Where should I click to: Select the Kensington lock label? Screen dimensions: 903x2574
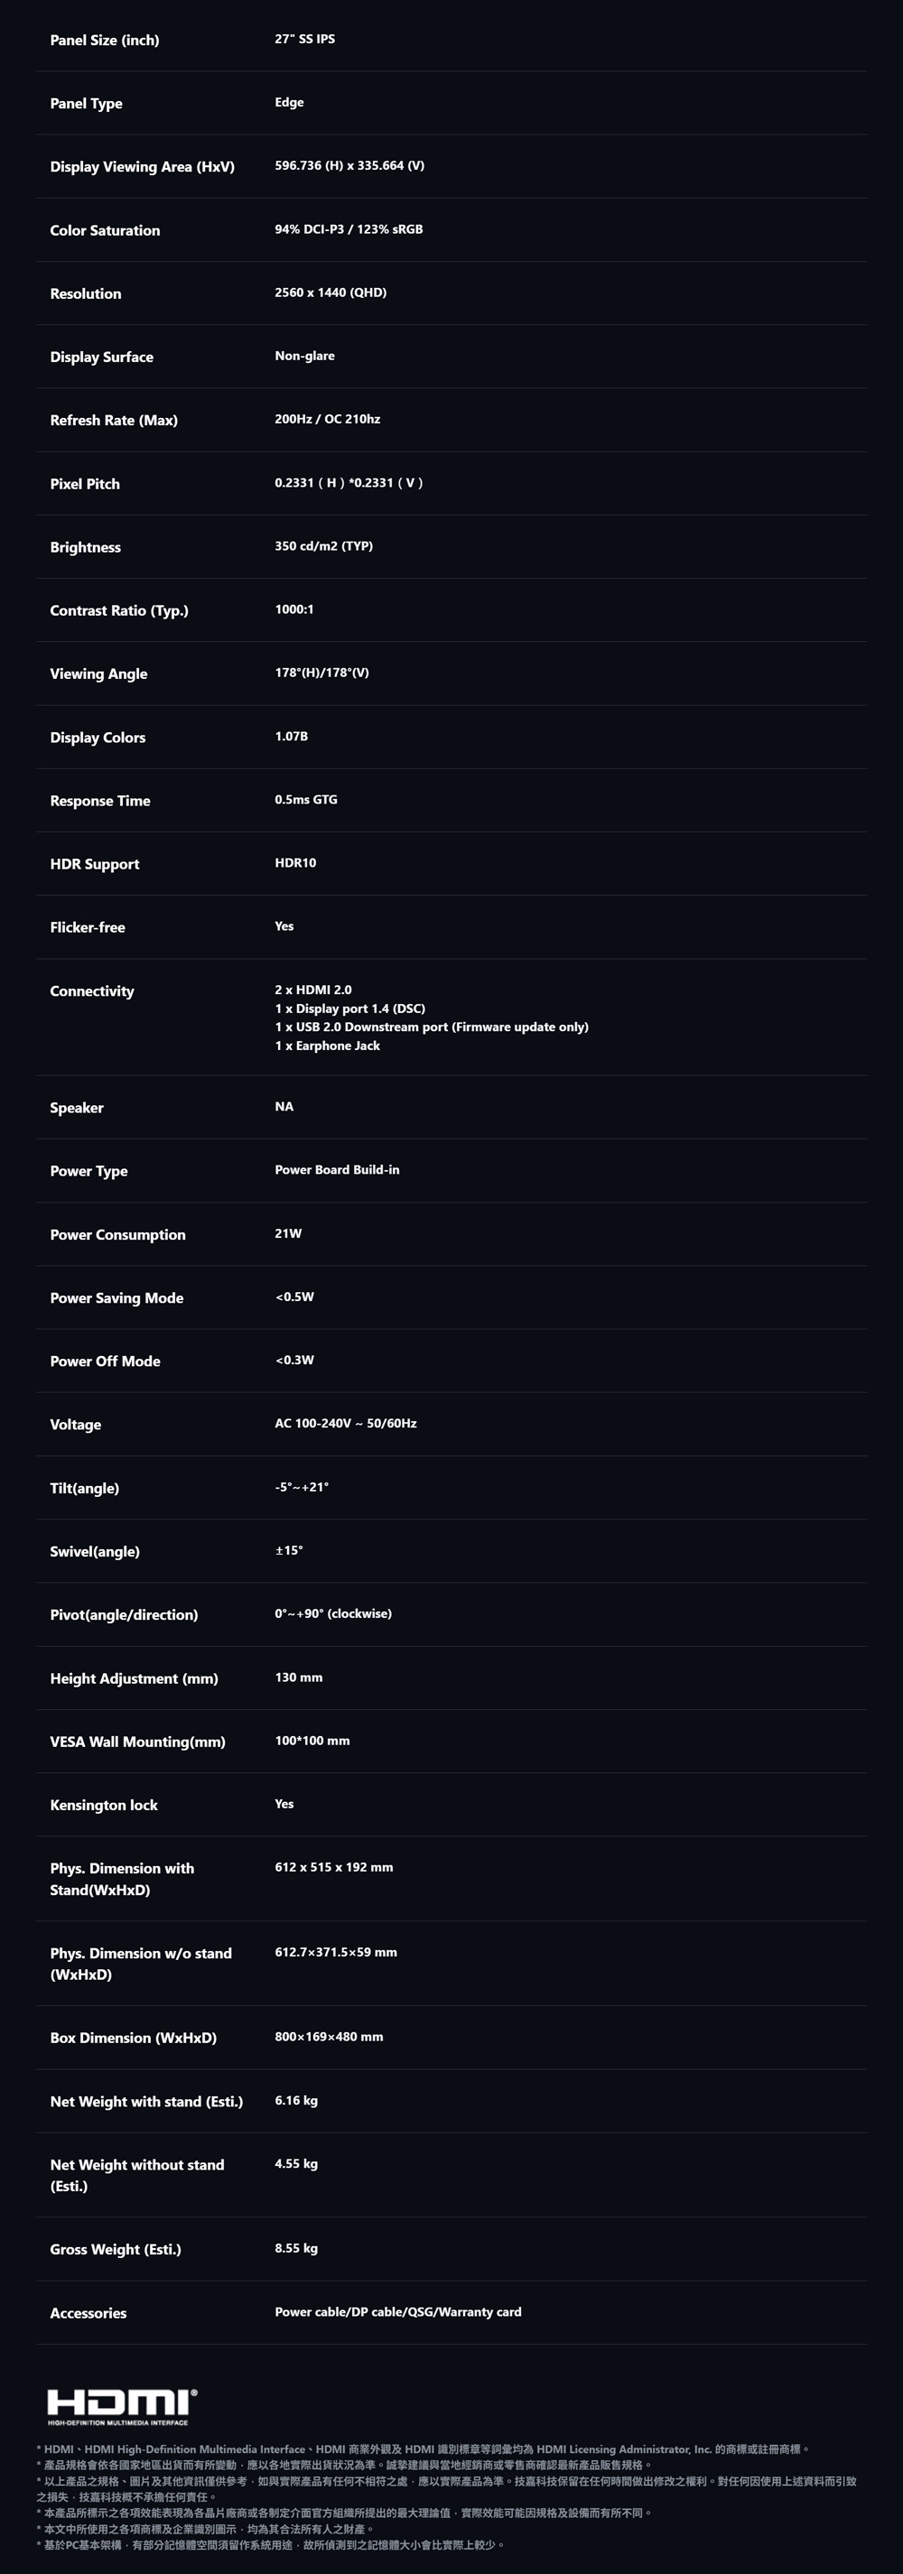(104, 1806)
